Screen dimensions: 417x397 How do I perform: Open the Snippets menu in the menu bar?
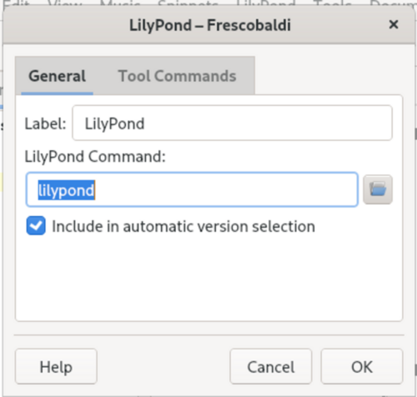click(x=188, y=3)
